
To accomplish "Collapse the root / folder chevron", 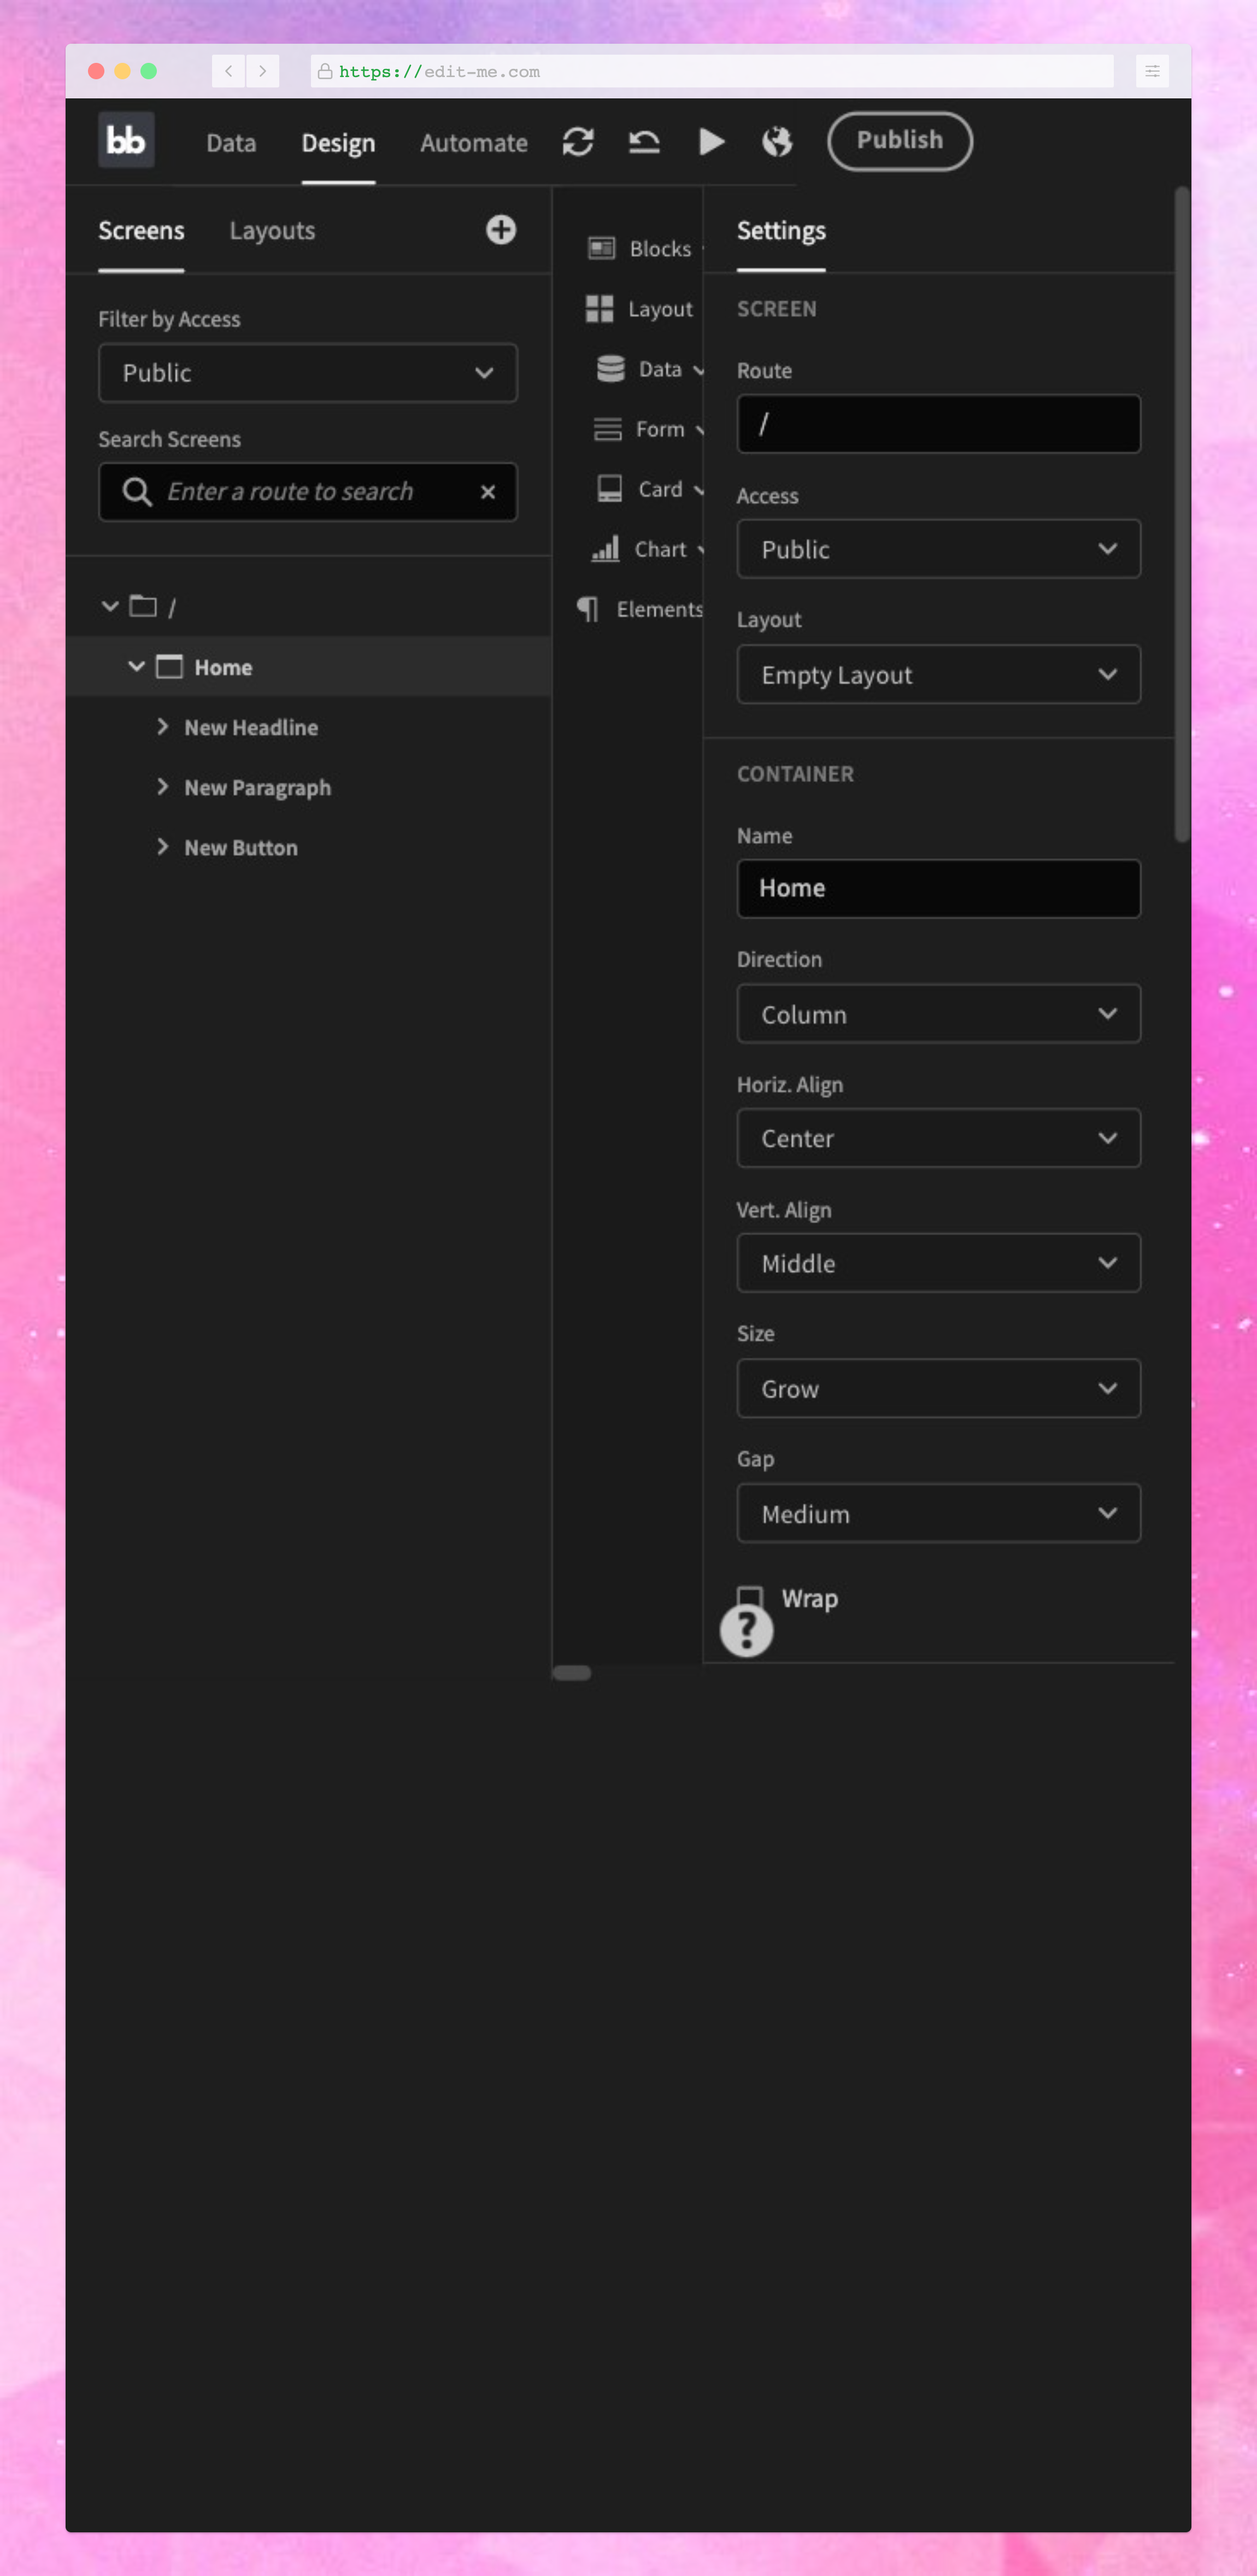I will (x=110, y=606).
